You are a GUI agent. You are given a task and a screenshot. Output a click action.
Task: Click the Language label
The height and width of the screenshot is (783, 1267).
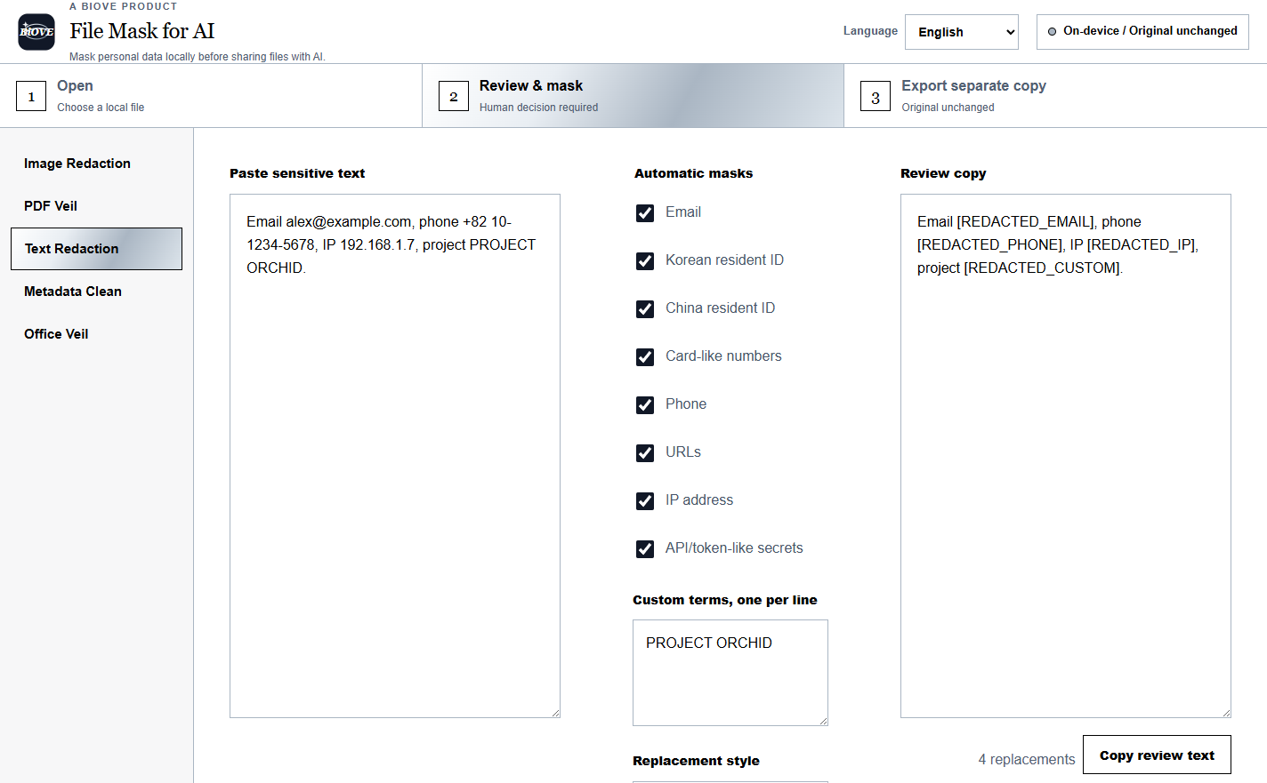click(870, 30)
